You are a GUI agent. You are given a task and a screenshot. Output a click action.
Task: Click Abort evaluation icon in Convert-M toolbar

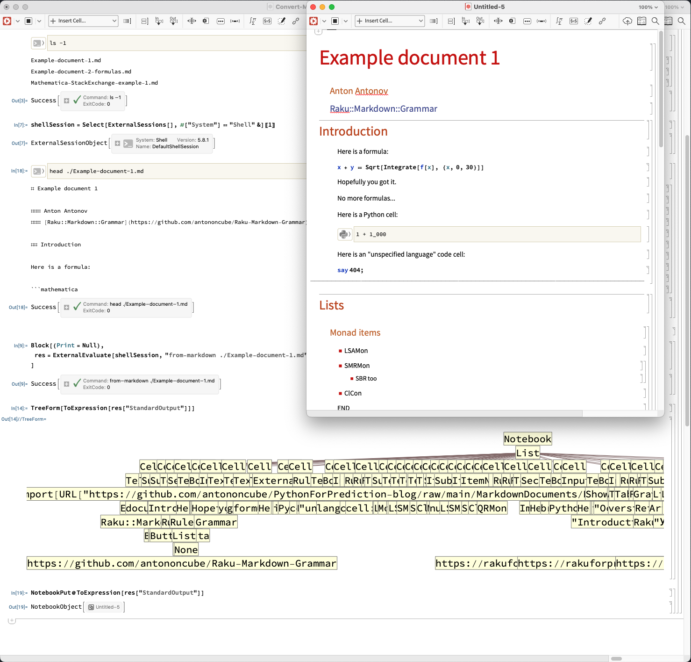pos(28,21)
